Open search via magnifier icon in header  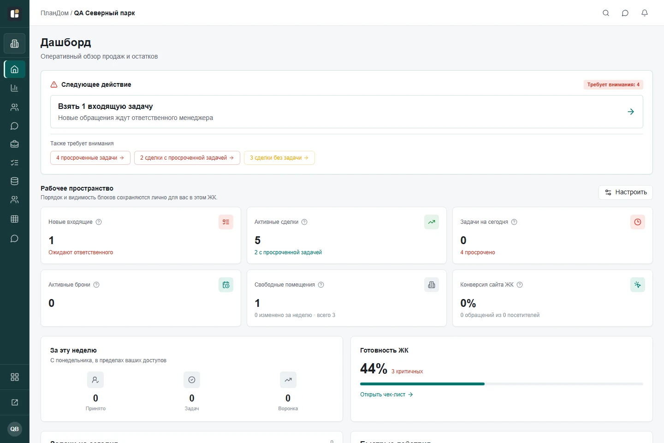[x=606, y=13]
